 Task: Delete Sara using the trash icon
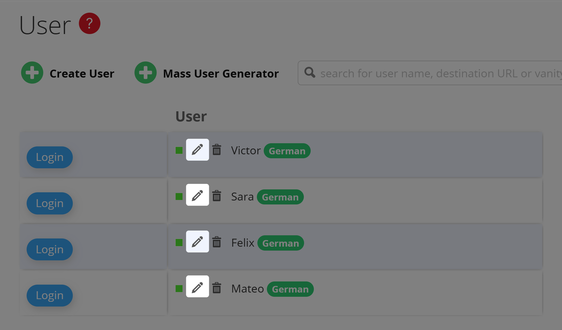point(217,195)
